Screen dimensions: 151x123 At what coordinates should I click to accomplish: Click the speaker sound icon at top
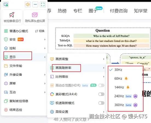click(x=28, y=4)
